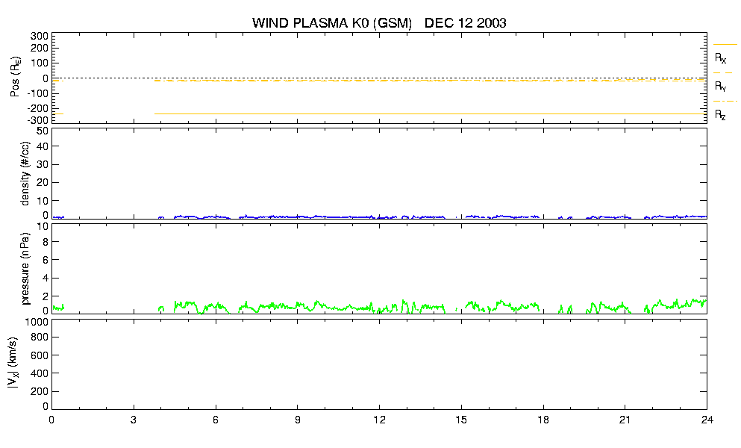This screenshot has height=448, width=741.
Task: Click the -300 tick on position axis
Action: click(37, 119)
